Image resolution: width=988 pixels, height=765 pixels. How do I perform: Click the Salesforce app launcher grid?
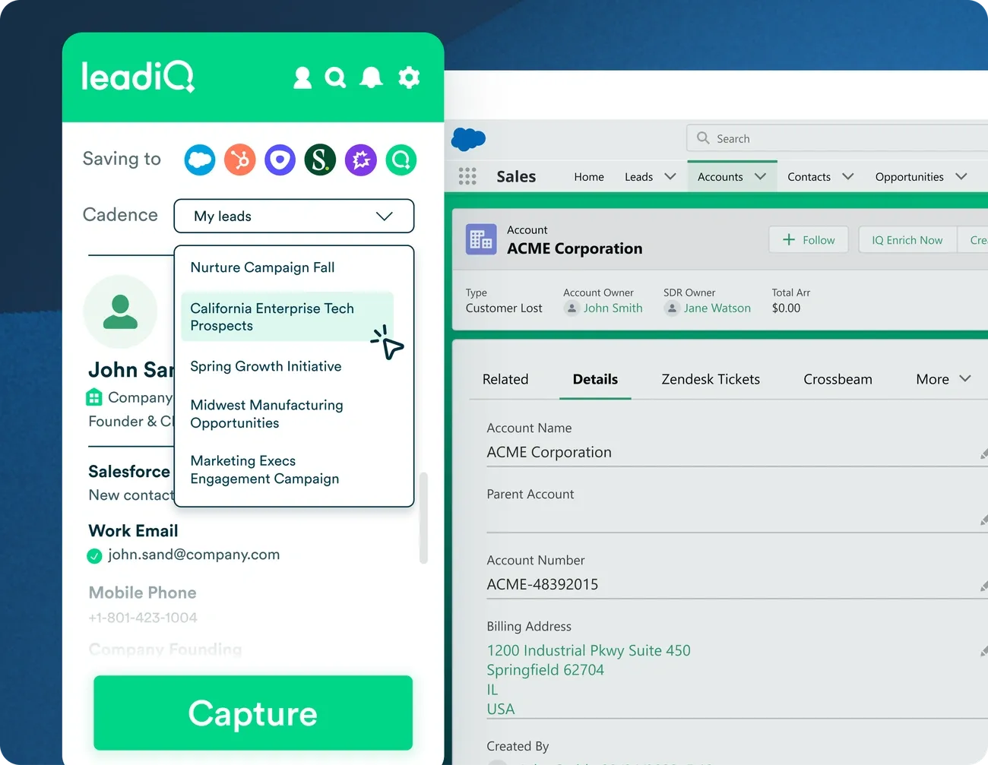pyautogui.click(x=467, y=176)
